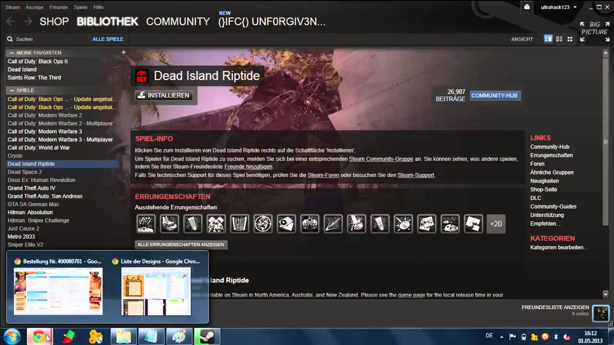The height and width of the screenshot is (345, 614).
Task: Show hidden tray icons arrow
Action: pos(502,336)
